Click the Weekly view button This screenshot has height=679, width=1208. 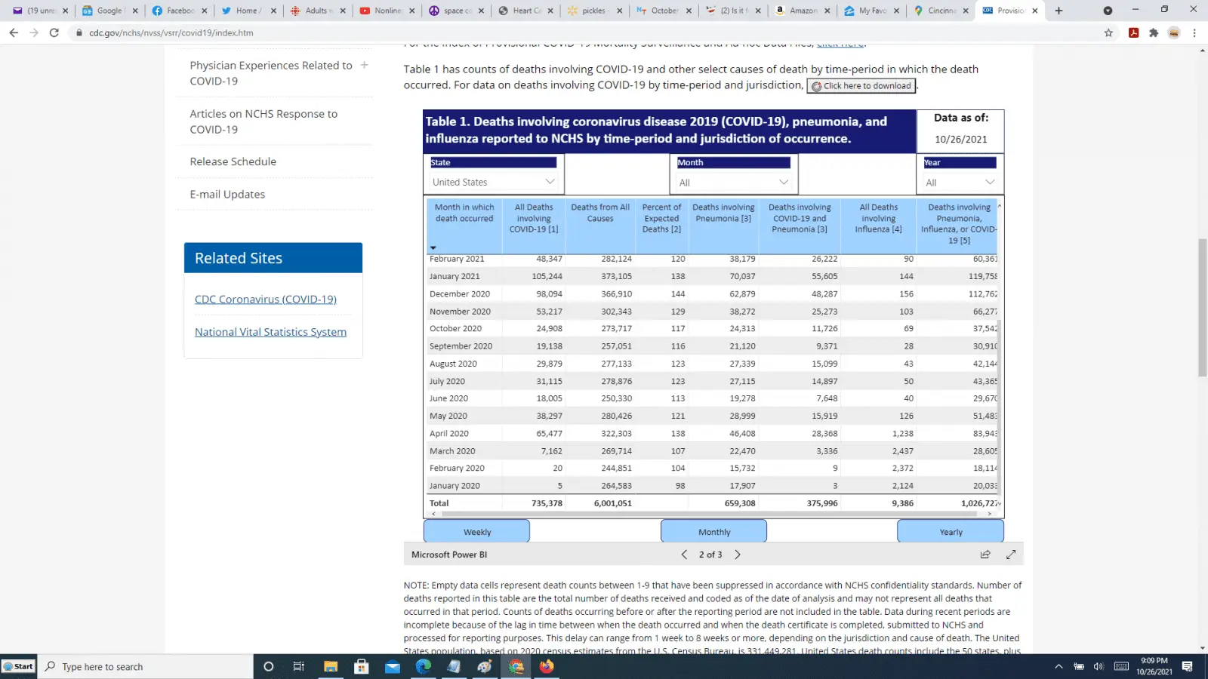tap(476, 532)
